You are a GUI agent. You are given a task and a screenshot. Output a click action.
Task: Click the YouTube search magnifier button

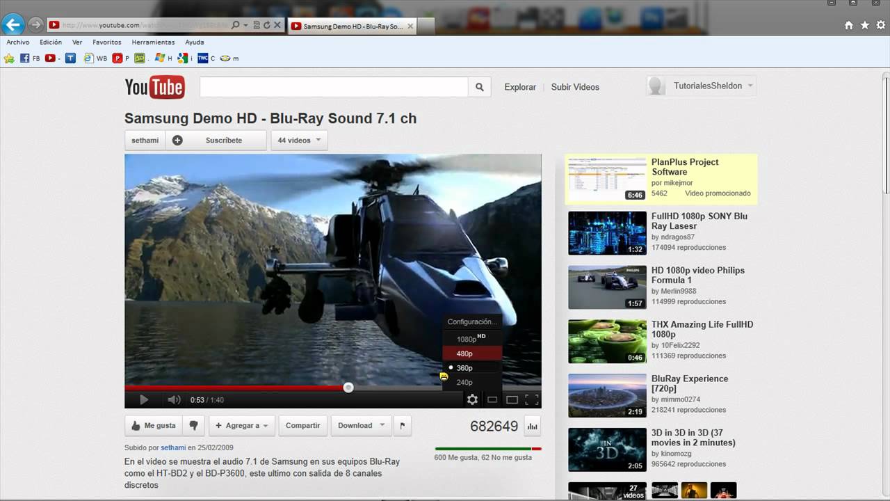pos(479,87)
